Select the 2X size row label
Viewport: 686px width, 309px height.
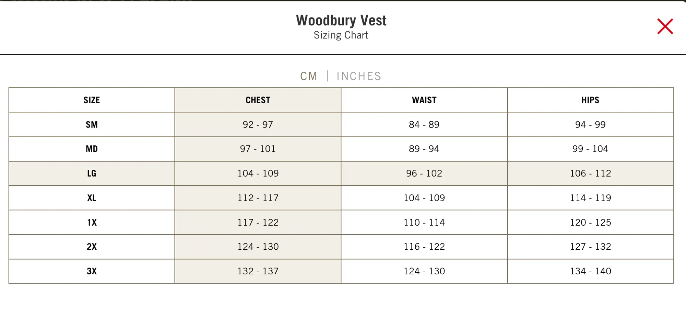pos(92,247)
